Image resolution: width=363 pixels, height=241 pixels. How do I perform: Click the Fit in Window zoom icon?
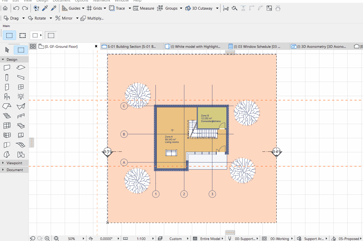56,238
